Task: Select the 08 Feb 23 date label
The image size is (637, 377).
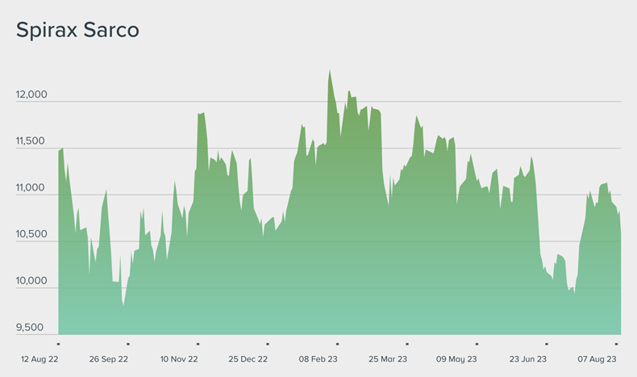Action: pos(318,358)
